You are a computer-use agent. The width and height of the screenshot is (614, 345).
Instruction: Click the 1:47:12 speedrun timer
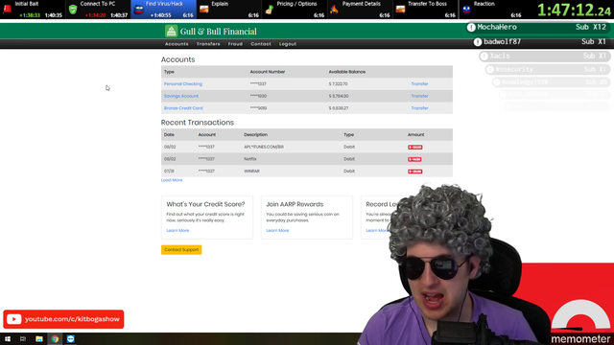point(574,11)
